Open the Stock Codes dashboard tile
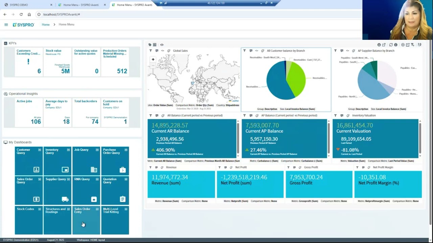Viewport: 433px width, 243px height. pyautogui.click(x=29, y=220)
